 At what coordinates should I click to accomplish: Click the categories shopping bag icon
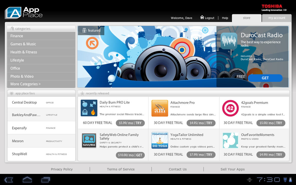coord(12,29)
